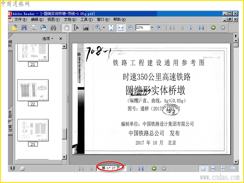Open the zoom percentage dropdown
This screenshot has height=183, width=244.
coord(152,27)
